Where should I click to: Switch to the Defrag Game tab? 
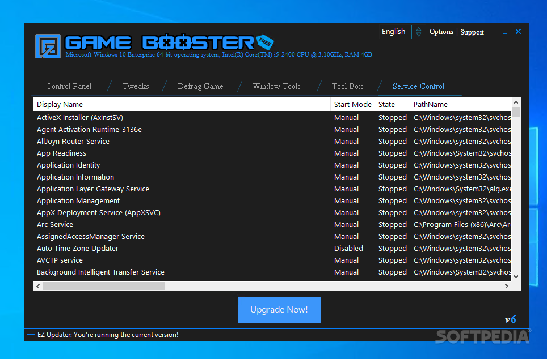pos(201,87)
